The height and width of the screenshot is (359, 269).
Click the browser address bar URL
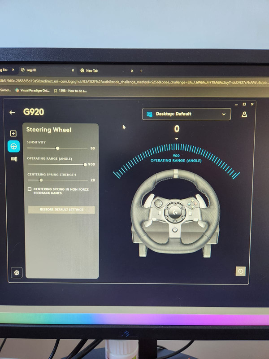tap(134, 82)
